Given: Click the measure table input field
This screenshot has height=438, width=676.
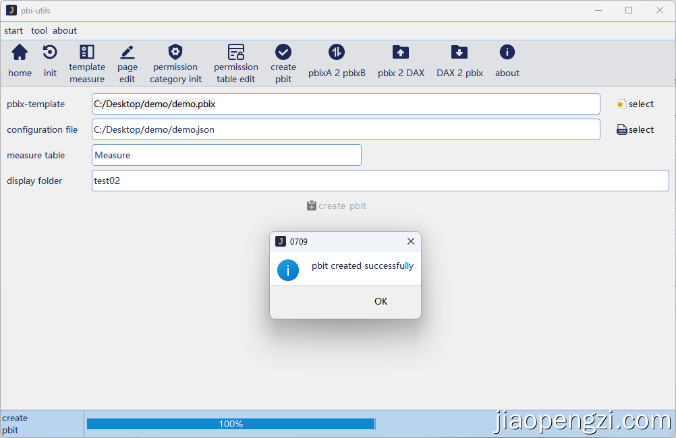Looking at the screenshot, I should tap(226, 155).
